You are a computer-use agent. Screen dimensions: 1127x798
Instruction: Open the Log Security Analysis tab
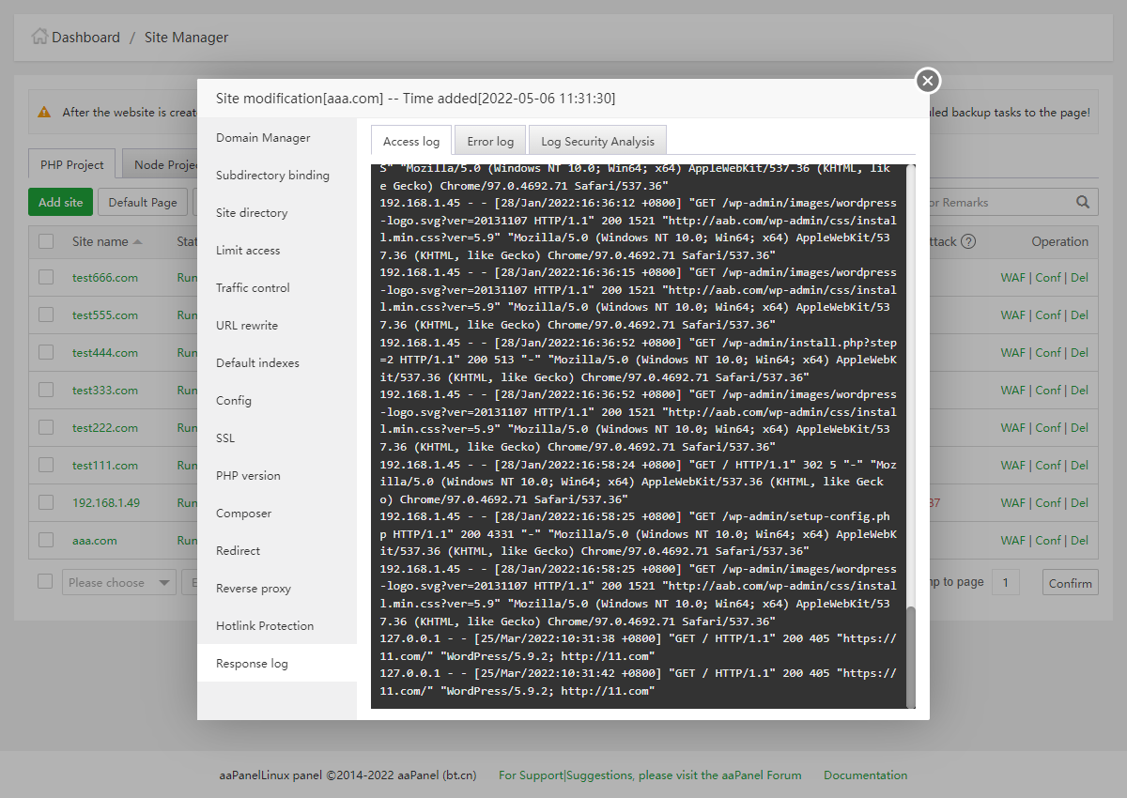click(597, 141)
